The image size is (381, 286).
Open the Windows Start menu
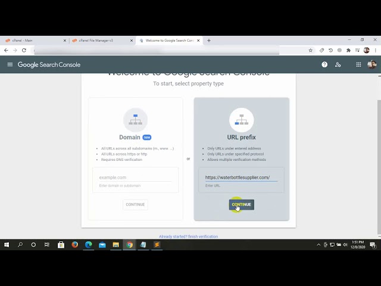pos(7,245)
